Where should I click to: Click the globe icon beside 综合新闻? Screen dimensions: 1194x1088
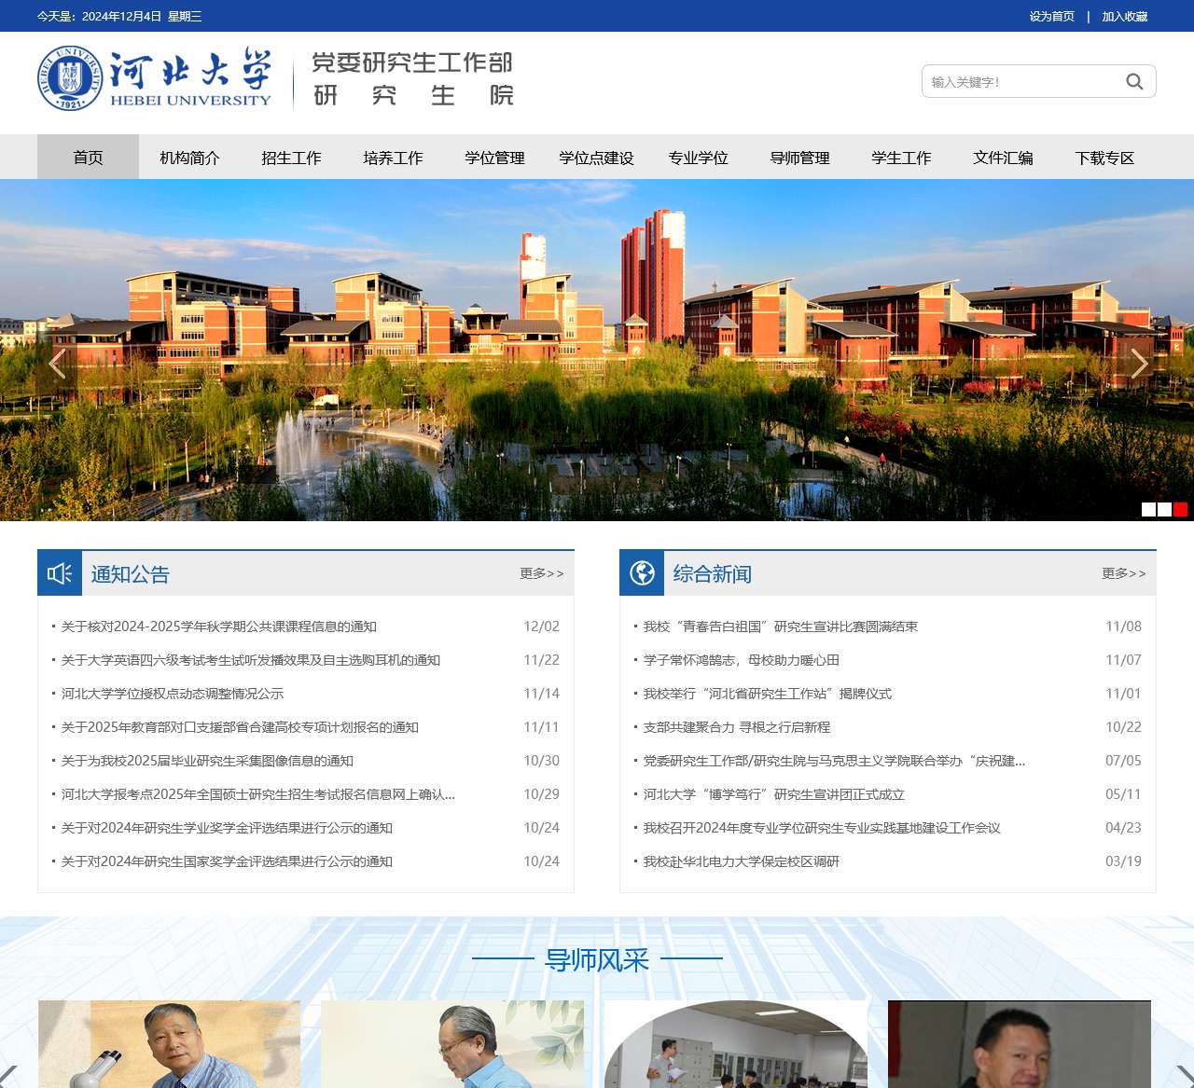pos(642,572)
